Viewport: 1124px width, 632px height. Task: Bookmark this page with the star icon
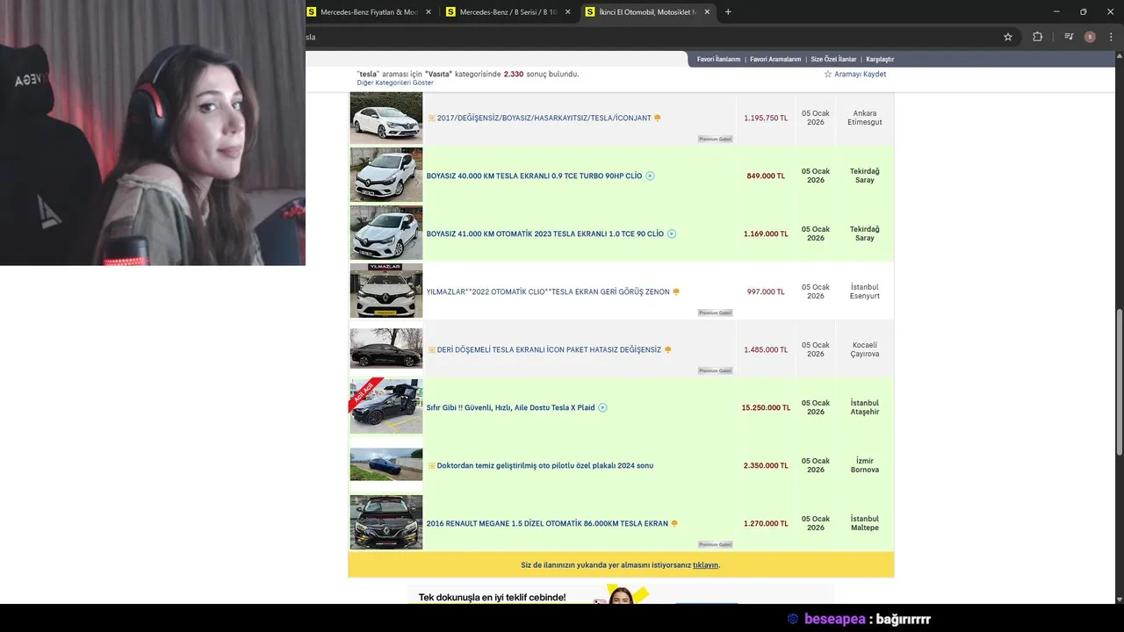(1008, 37)
